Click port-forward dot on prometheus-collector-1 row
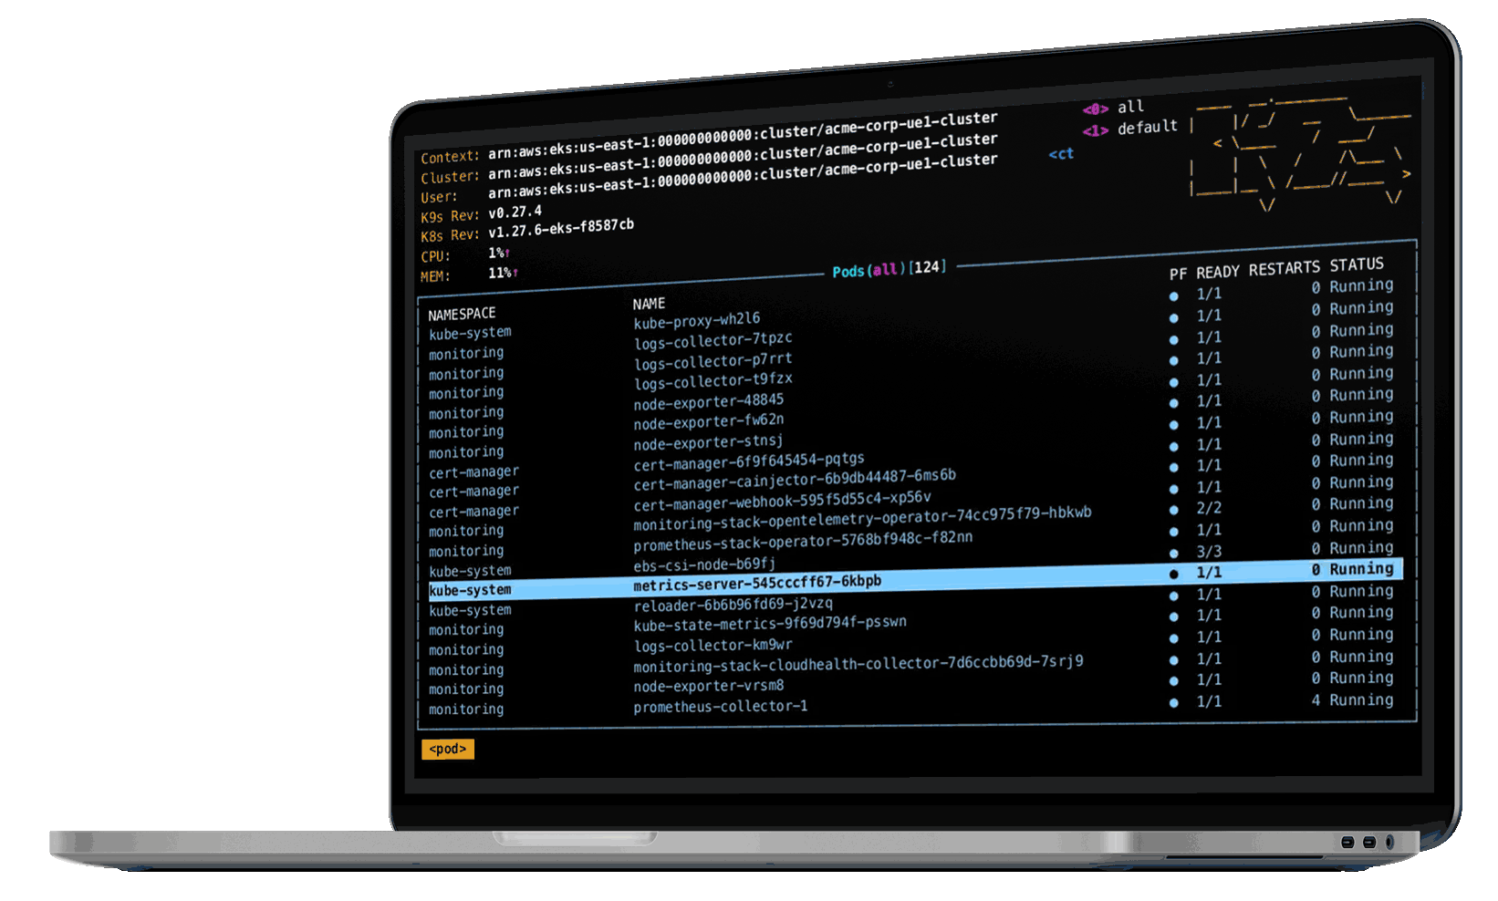 click(x=1174, y=702)
